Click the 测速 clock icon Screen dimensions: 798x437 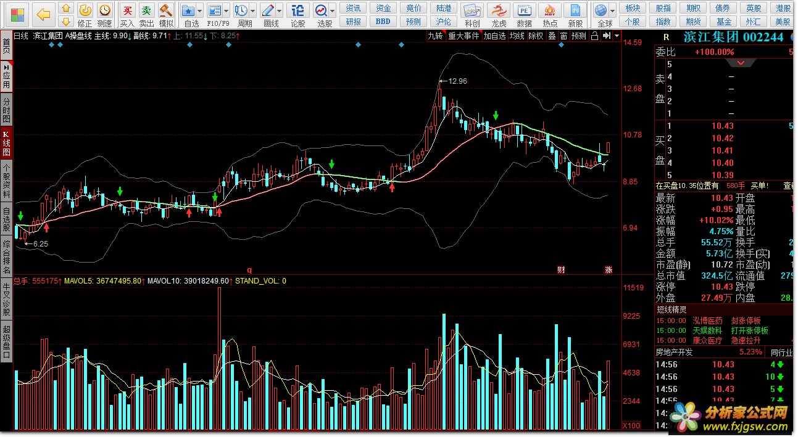(105, 10)
